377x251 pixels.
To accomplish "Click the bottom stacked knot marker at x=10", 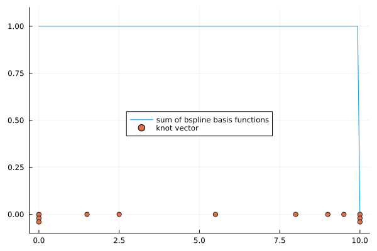I will tap(359, 222).
